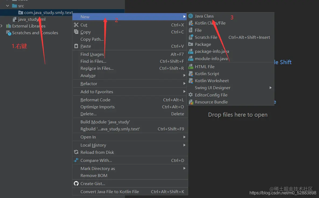The image size is (319, 198).
Task: Select Resource Bundle in New submenu
Action: coord(230,102)
